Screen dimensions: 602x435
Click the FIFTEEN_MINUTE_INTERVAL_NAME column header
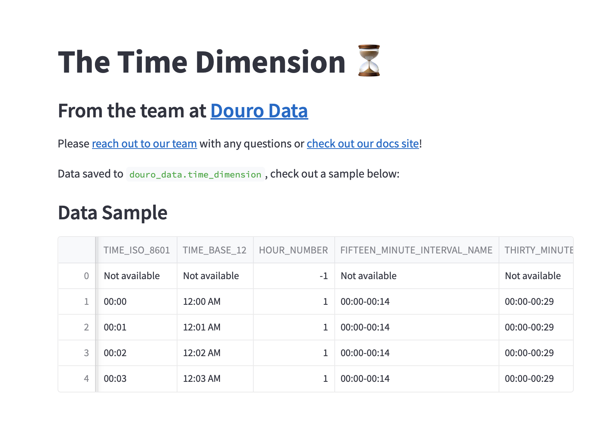pos(416,250)
